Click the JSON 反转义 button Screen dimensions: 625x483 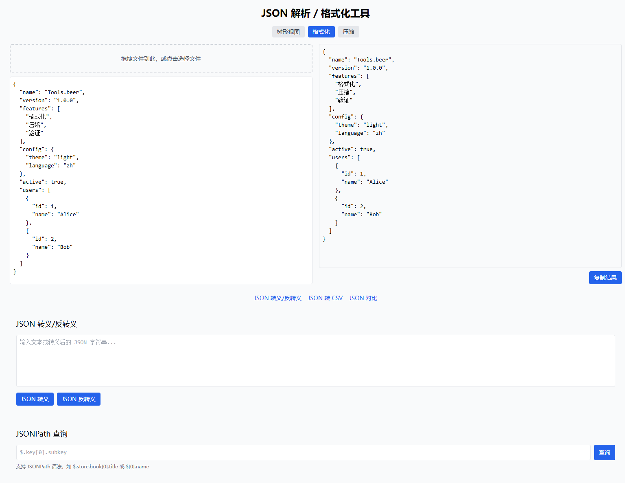click(79, 399)
